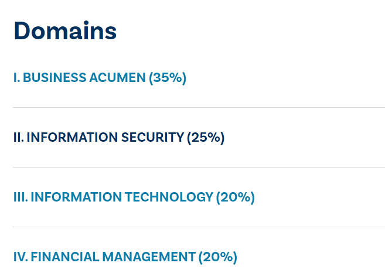Click the word SECURITY in the dark row
385x280 pixels.
pos(152,138)
